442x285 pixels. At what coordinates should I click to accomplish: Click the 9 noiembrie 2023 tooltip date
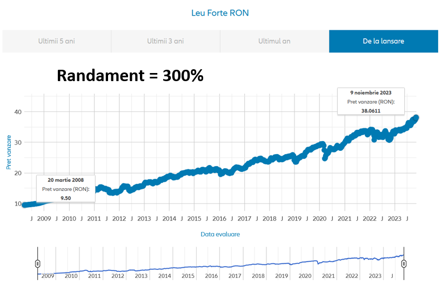[371, 92]
